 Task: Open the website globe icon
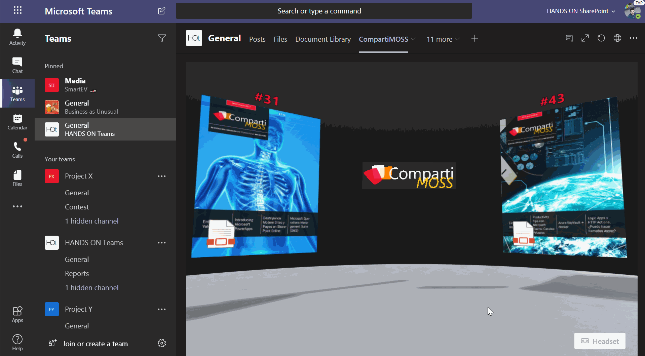point(617,38)
